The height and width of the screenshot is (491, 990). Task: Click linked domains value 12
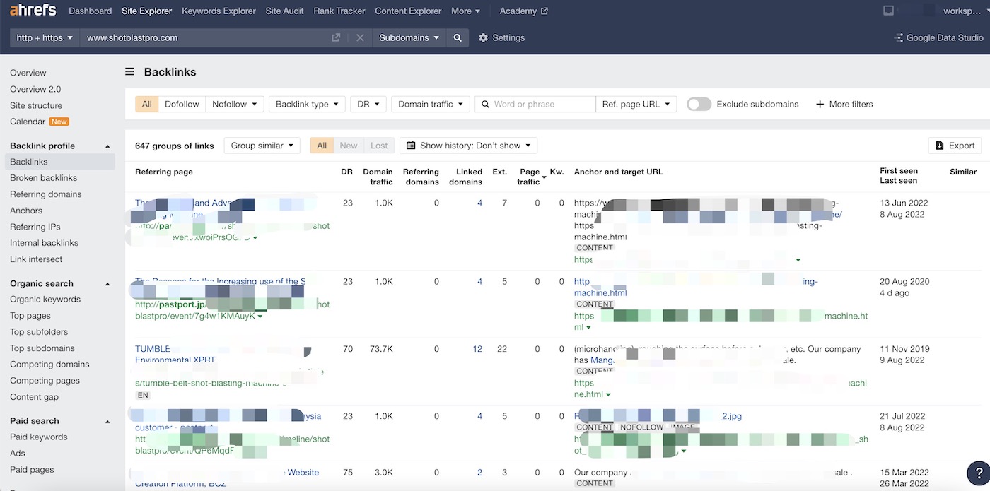(477, 349)
